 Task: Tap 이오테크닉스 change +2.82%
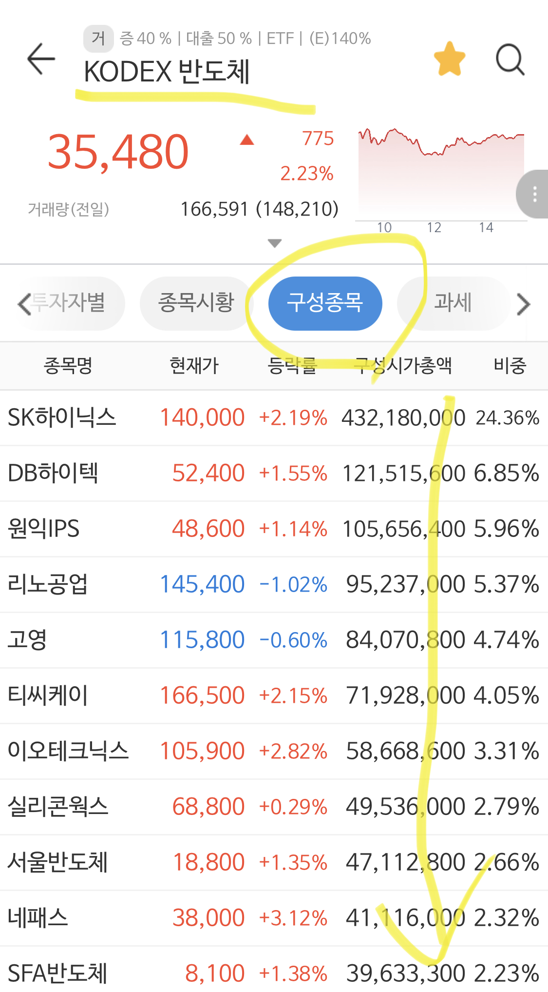point(293,752)
